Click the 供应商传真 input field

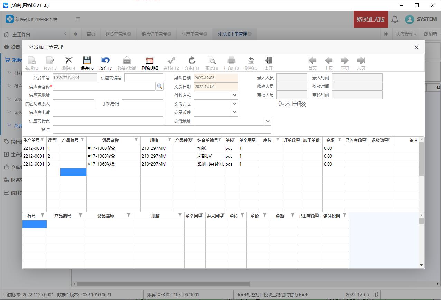pos(108,121)
